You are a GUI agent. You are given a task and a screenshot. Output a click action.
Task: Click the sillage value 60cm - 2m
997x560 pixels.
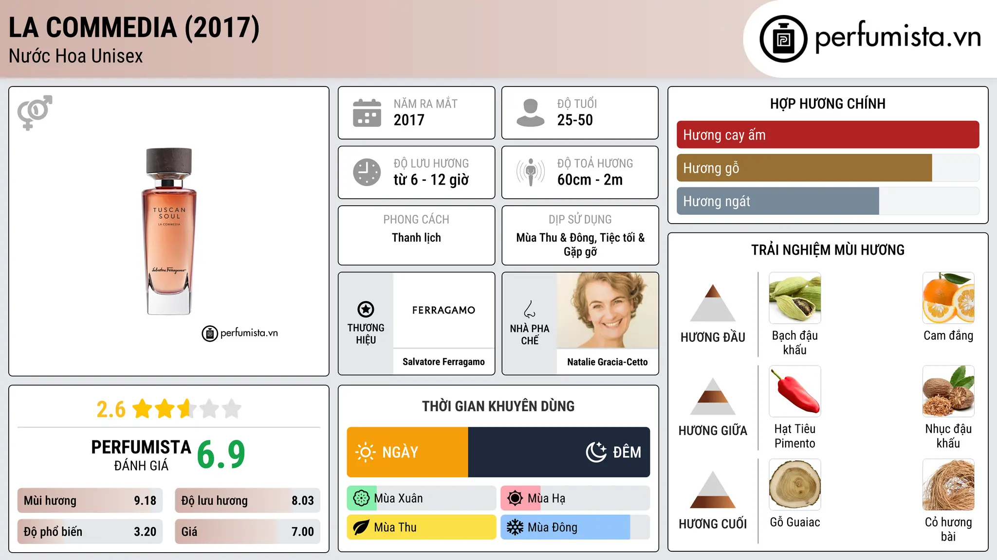click(x=590, y=180)
